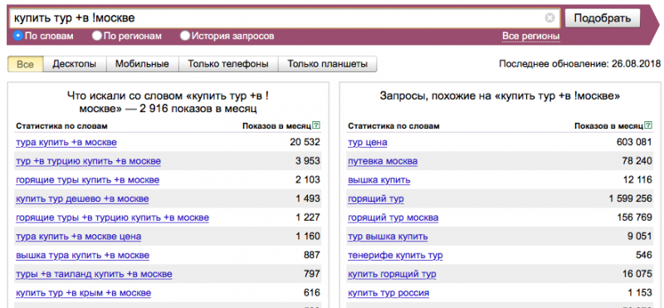Screen dimensions: 664x308
Task: Click the 16 075 impressions value
Action: click(x=637, y=274)
